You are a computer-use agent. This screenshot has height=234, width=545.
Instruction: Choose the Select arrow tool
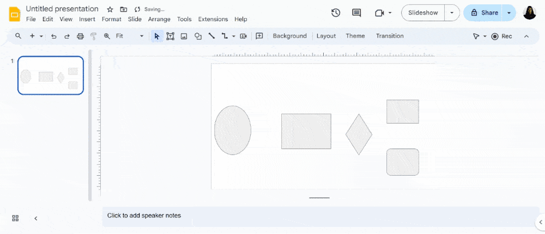157,36
